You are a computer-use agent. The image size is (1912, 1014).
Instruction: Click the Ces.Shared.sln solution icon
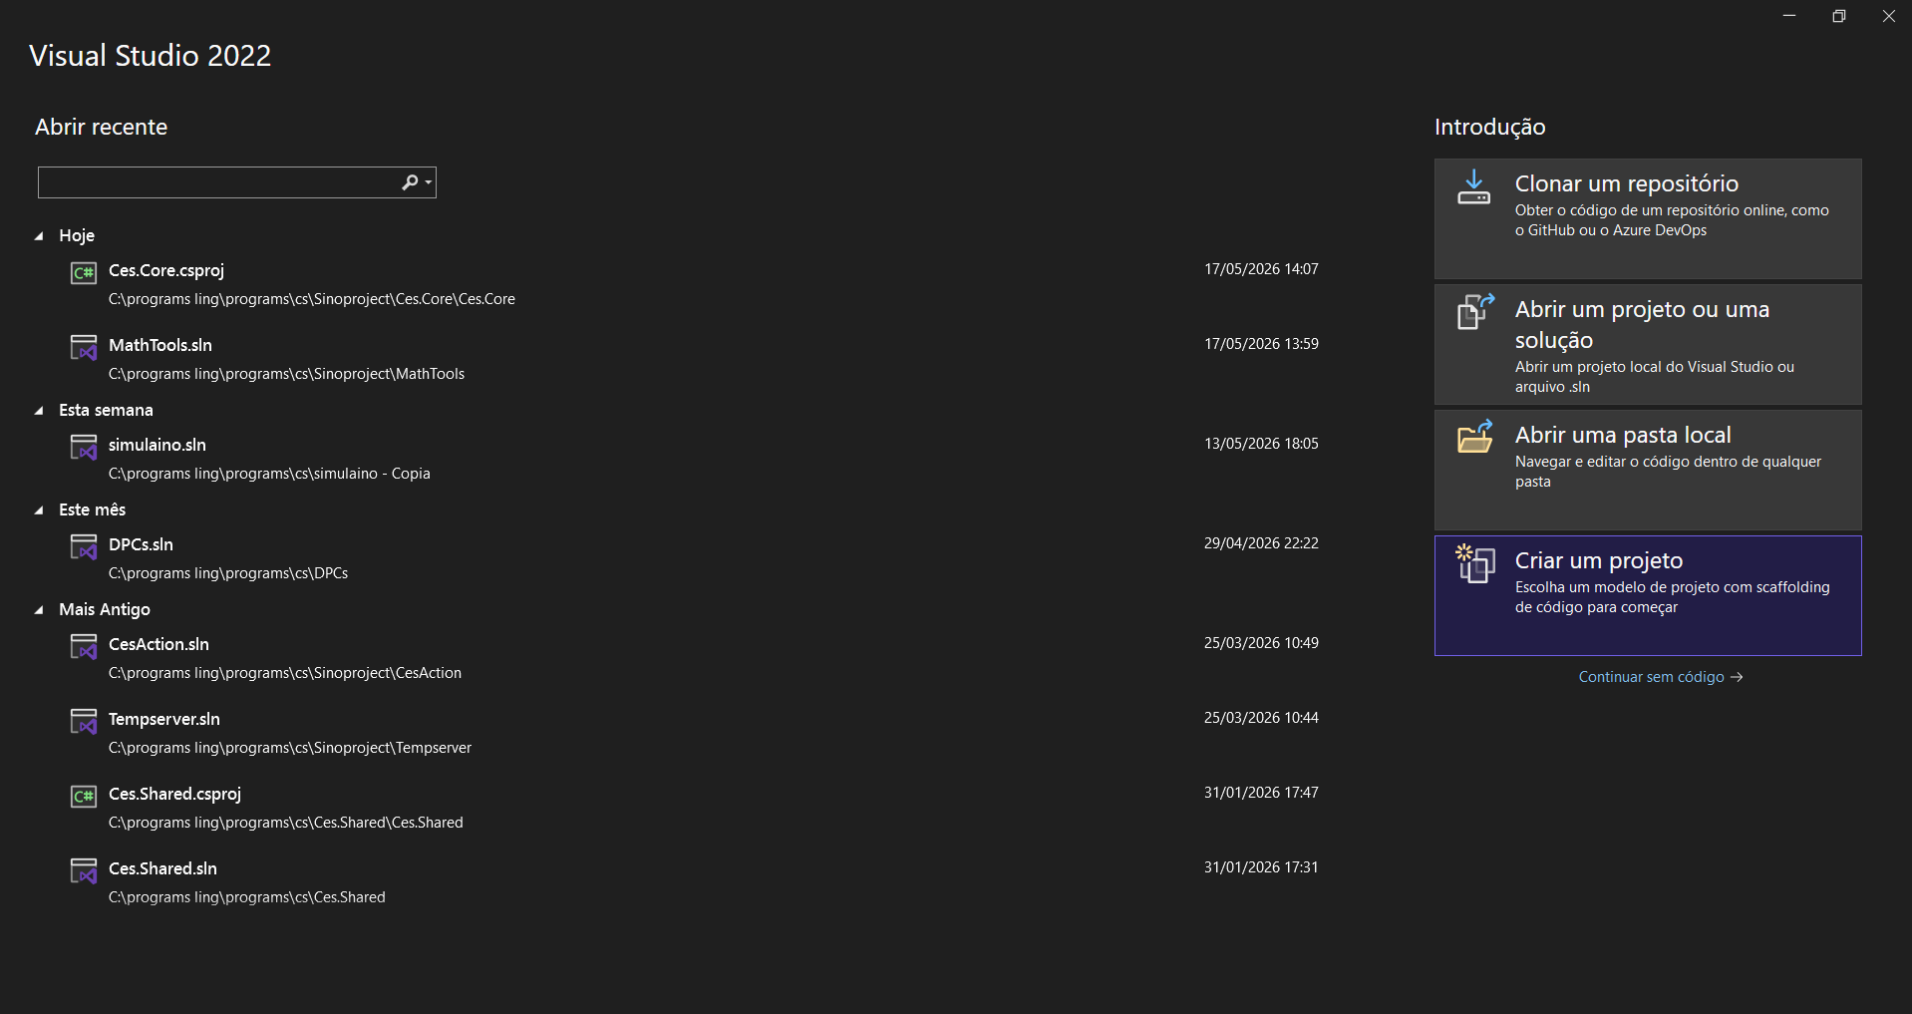[x=84, y=871]
